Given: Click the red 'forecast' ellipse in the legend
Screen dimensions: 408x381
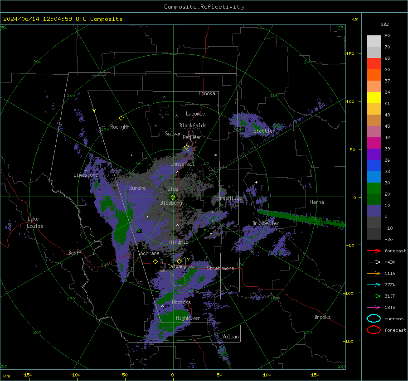Looking at the screenshot, I should coord(374,330).
